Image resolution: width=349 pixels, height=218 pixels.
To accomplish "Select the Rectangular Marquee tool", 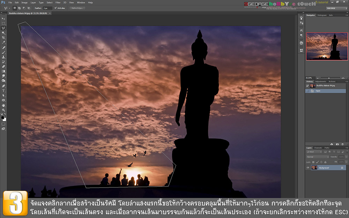I will point(3,23).
